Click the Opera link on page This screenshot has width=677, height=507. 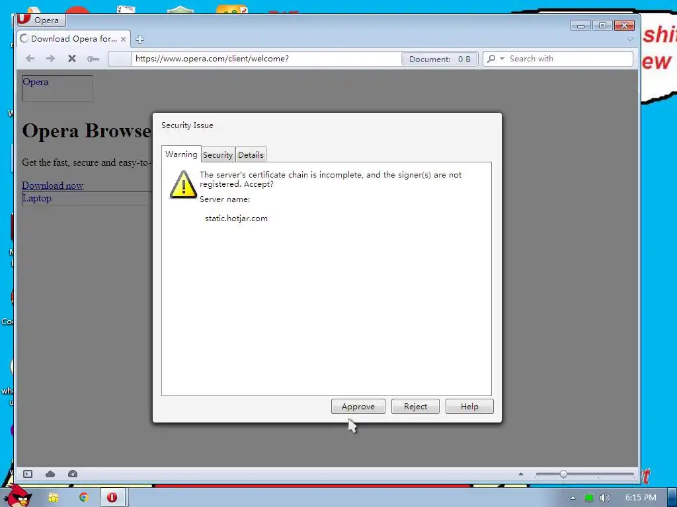click(36, 82)
